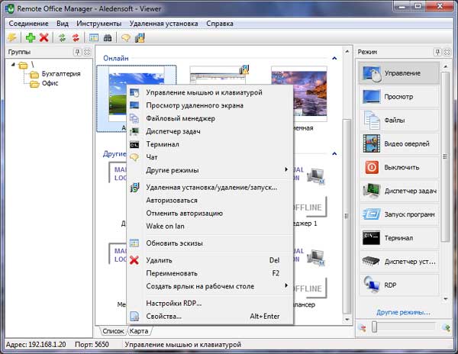Click zoom out icon left of slider

363,328
